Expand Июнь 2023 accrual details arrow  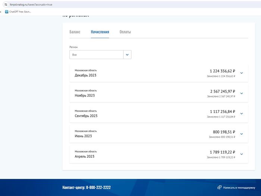coord(241,134)
